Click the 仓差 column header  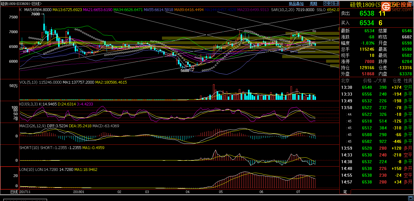click(x=397, y=81)
